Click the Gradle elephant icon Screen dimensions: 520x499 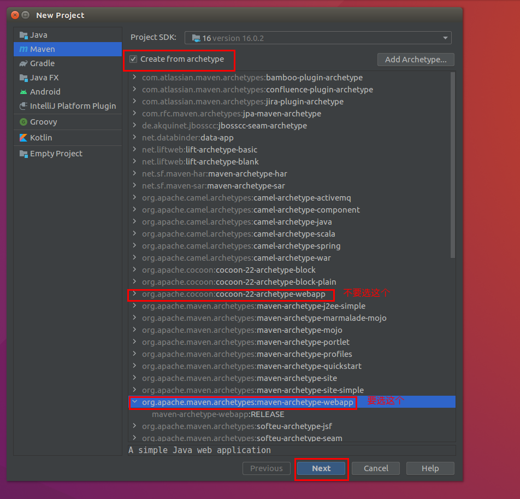coord(23,63)
